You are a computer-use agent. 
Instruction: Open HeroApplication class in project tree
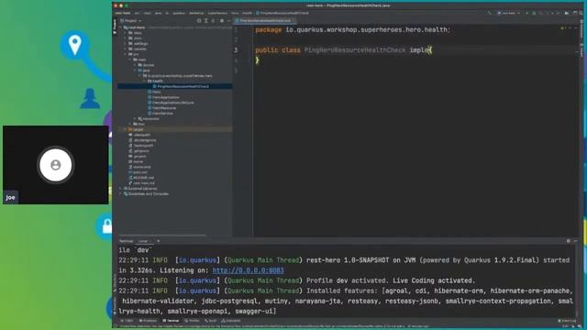pyautogui.click(x=165, y=97)
